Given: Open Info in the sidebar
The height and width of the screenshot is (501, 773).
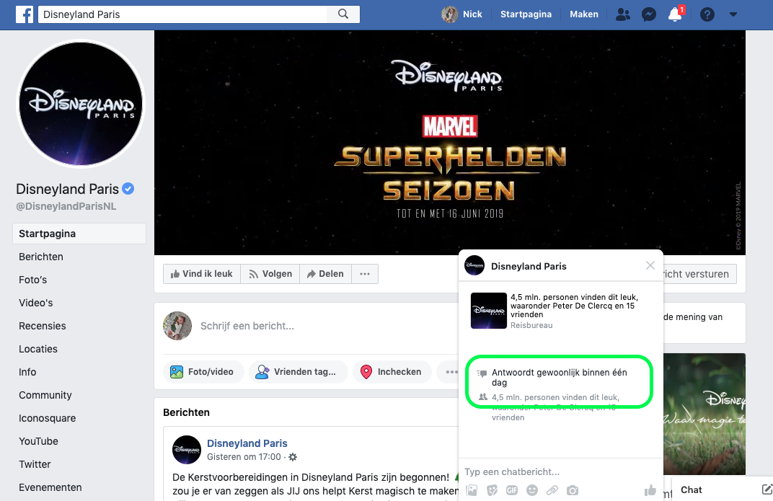Looking at the screenshot, I should click(x=27, y=373).
